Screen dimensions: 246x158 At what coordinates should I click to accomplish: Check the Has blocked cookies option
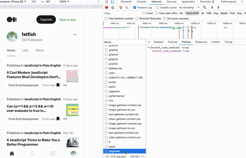(x=106, y=19)
